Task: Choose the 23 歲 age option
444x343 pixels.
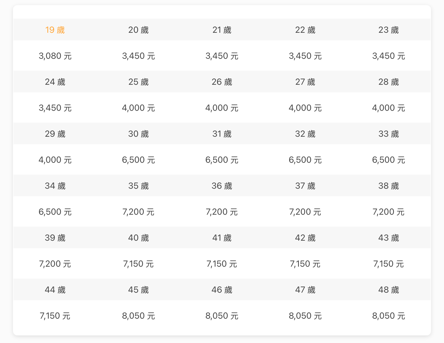Action: [388, 30]
